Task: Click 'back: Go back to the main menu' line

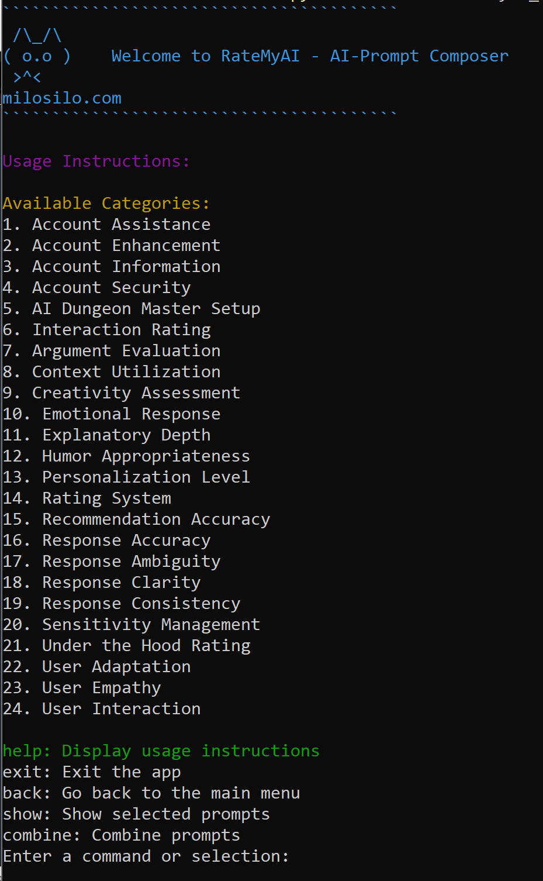Action: [151, 793]
